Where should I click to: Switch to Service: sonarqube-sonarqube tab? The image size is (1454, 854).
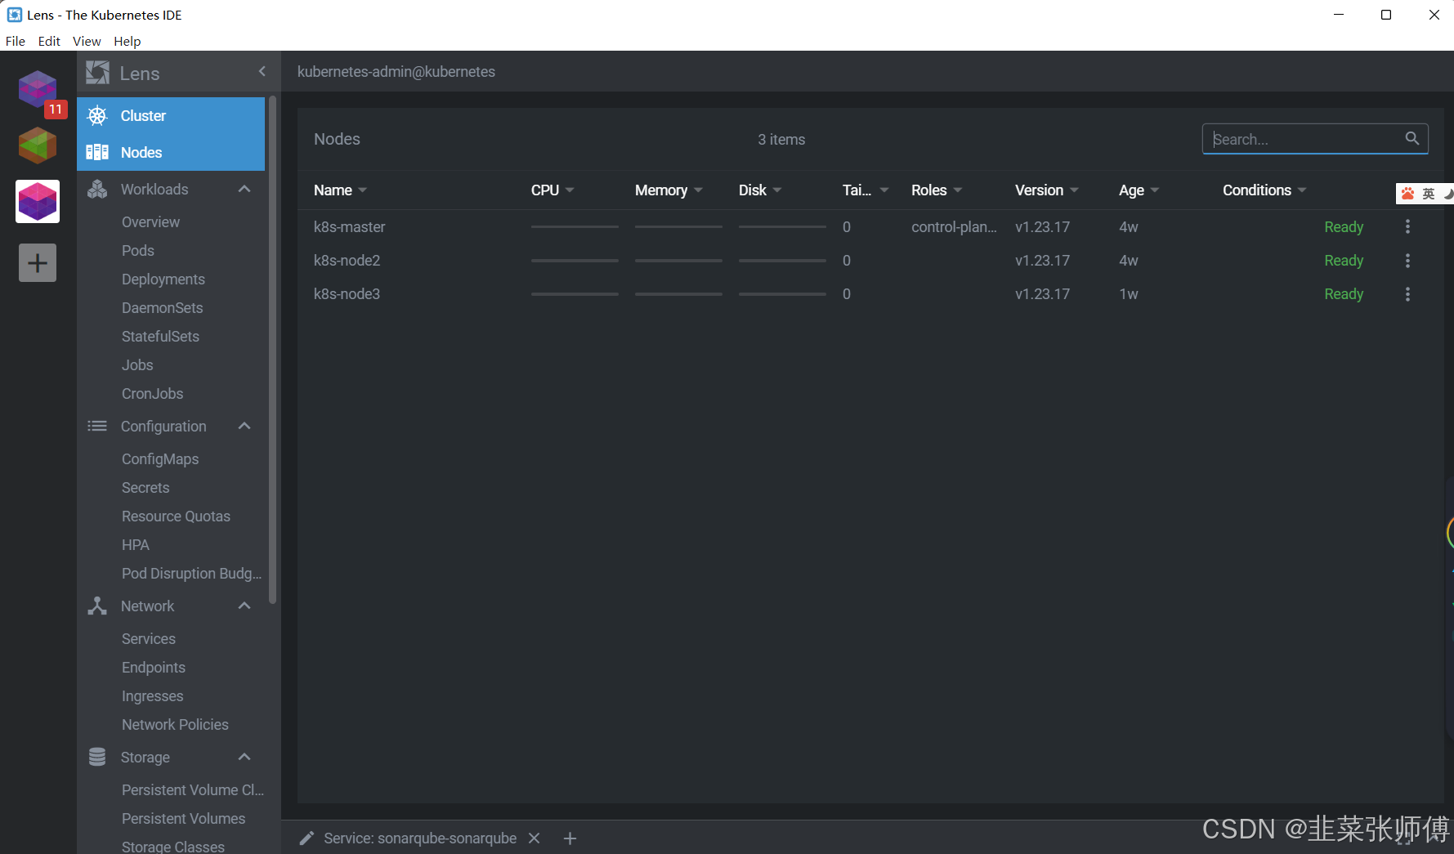(x=420, y=838)
